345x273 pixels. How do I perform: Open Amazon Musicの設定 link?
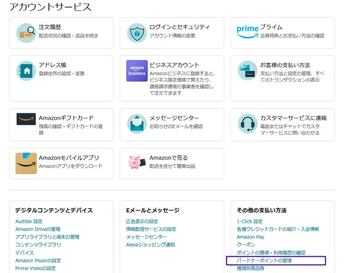pos(38,261)
